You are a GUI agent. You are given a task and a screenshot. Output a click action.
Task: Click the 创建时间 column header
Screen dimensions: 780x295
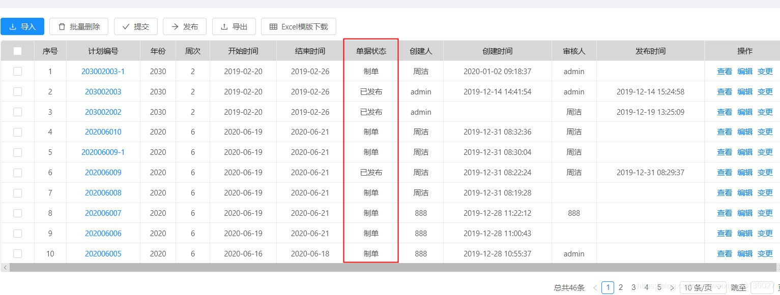click(x=498, y=51)
